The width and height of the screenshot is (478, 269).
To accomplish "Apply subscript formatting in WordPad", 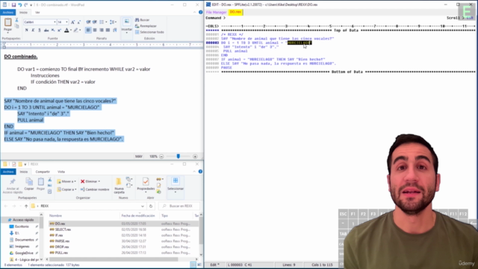I will click(x=53, y=30).
